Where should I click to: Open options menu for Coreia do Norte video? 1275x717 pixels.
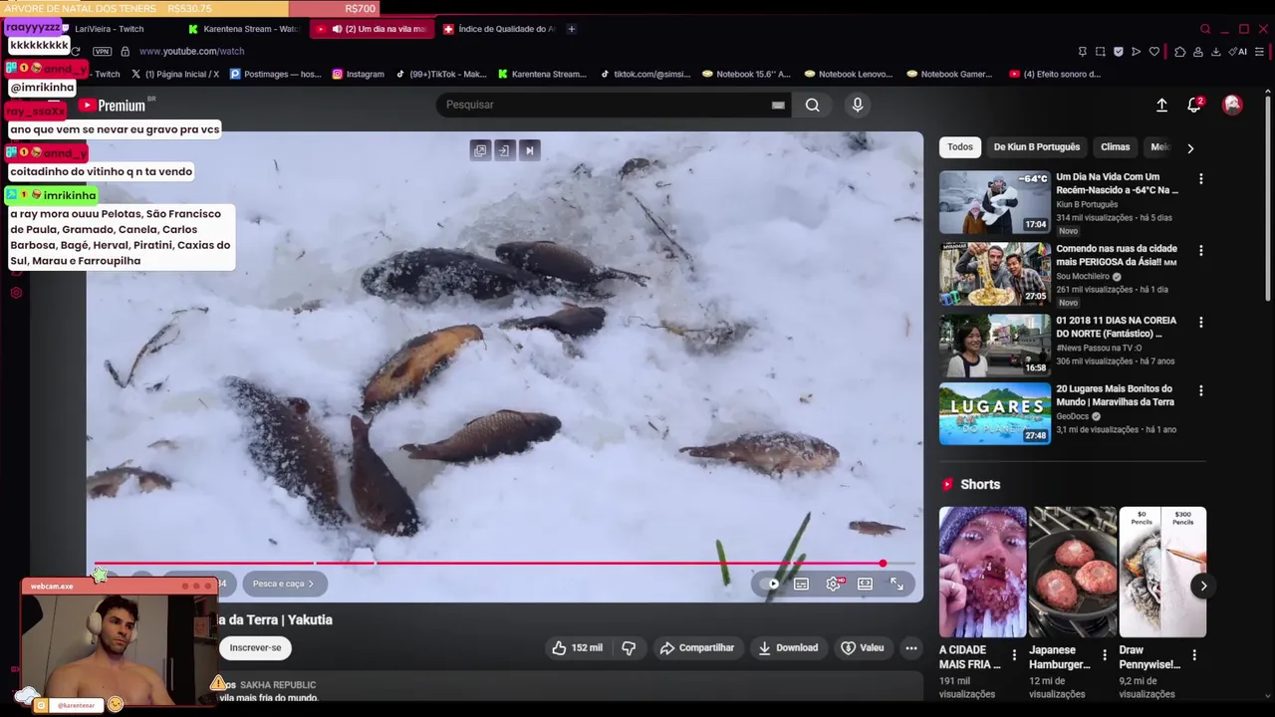(x=1200, y=323)
